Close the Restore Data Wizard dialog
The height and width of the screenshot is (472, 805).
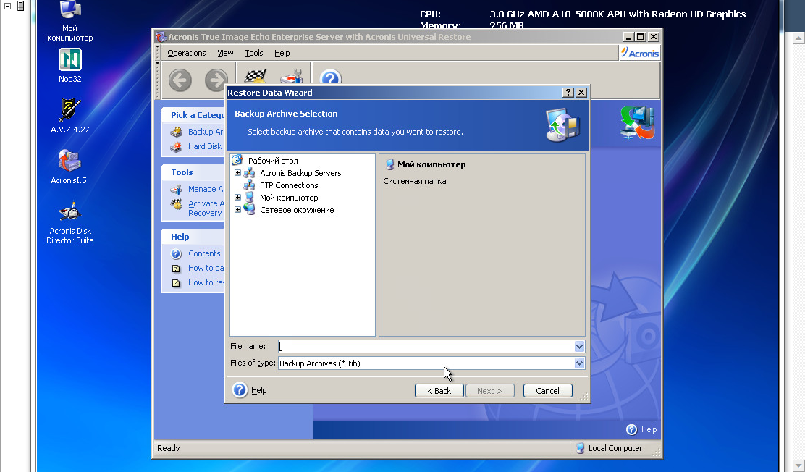tap(581, 93)
